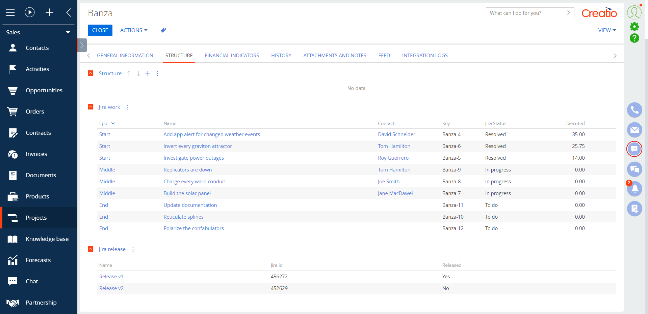Image resolution: width=648 pixels, height=314 pixels.
Task: Switch to INTEGRATION LOGS tab
Action: 425,56
